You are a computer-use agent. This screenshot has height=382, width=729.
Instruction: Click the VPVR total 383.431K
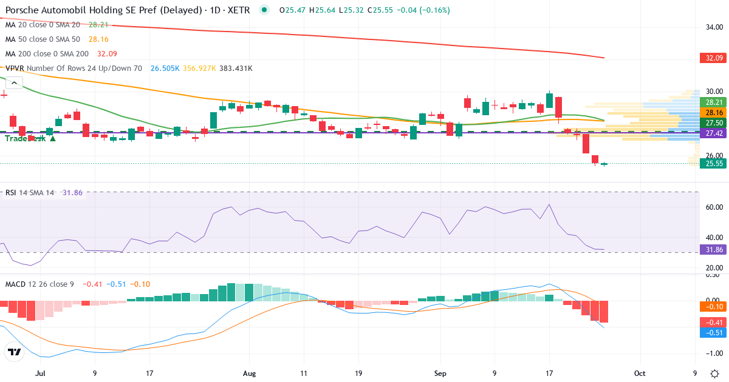tap(236, 68)
